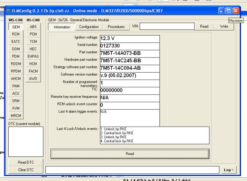Screen dimensions: 247x181
Task: Open the FACM module
Action: pos(33,71)
